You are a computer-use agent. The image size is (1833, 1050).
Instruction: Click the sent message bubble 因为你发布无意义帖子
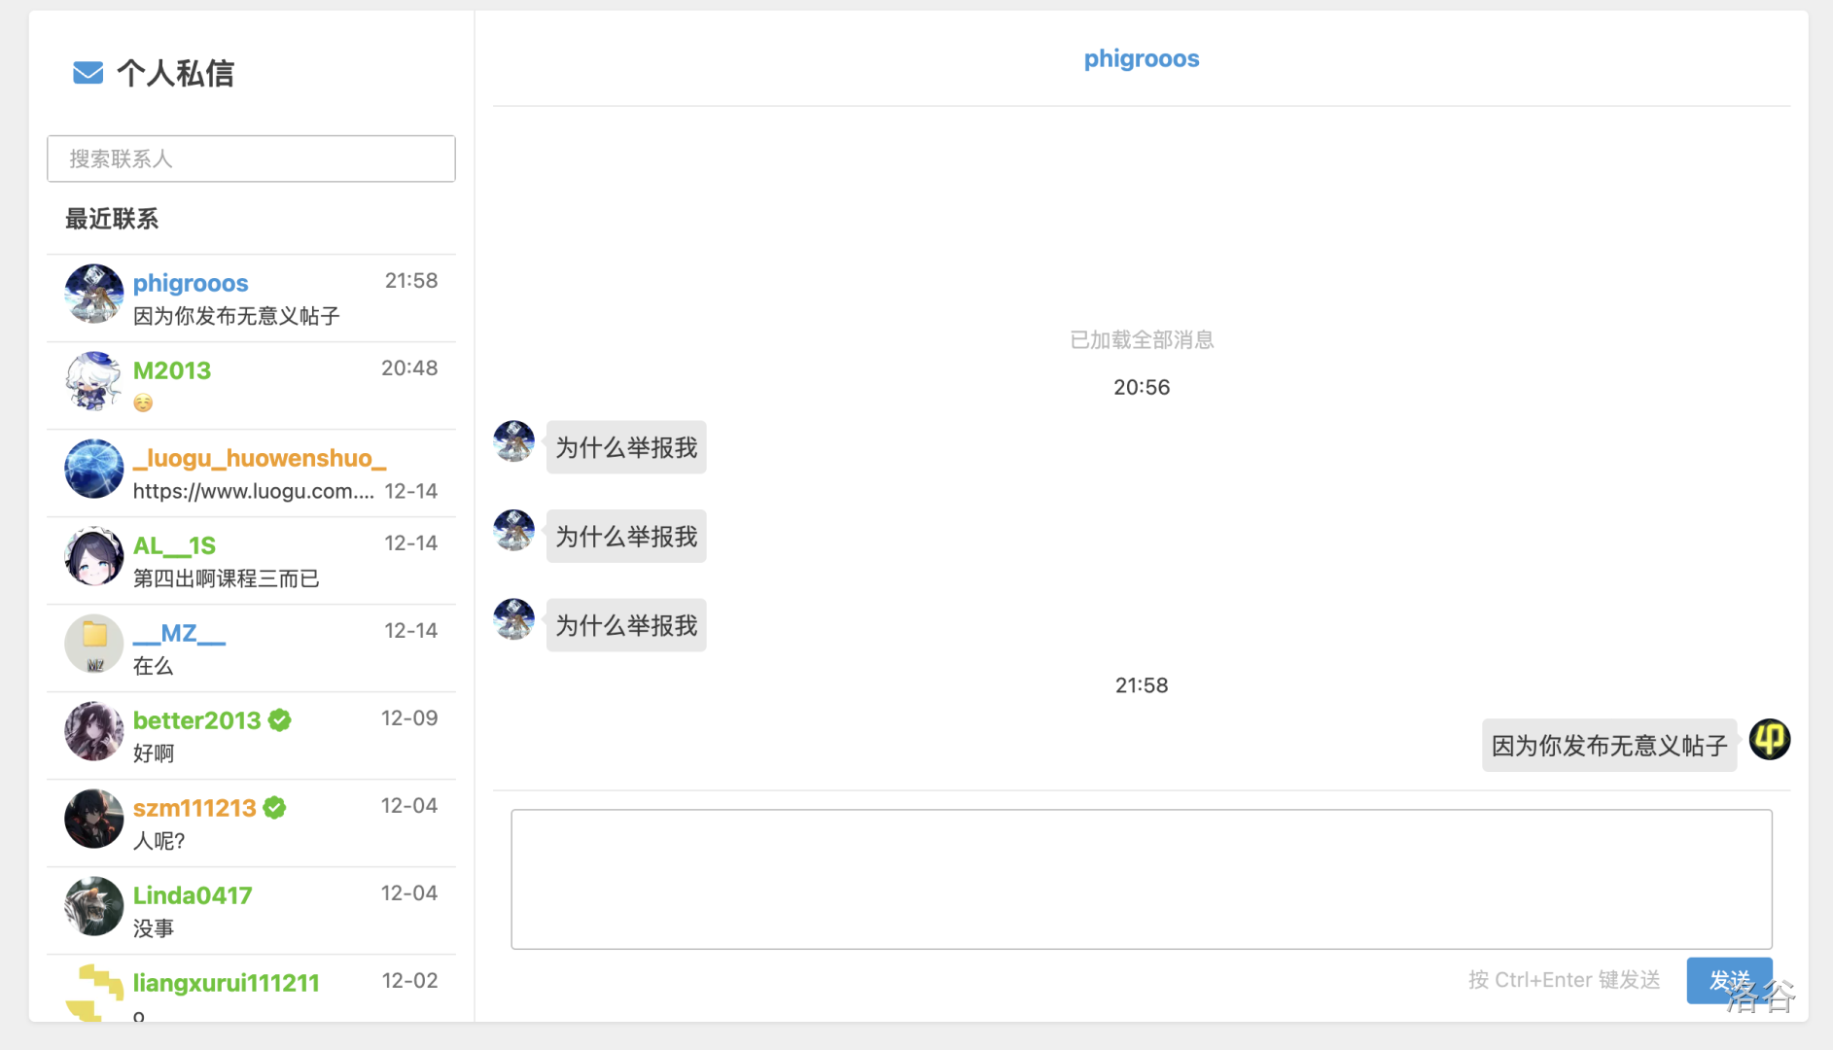[1608, 746]
